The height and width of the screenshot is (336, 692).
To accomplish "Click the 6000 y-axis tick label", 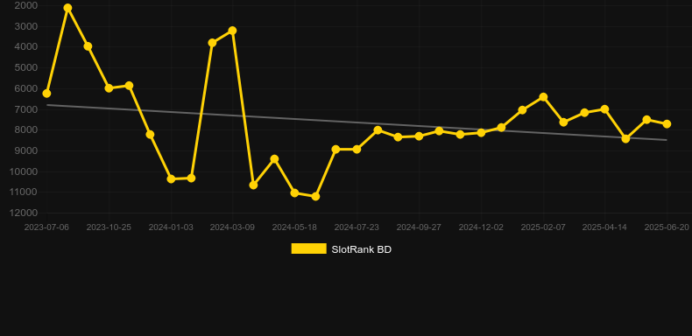I will click(x=26, y=88).
